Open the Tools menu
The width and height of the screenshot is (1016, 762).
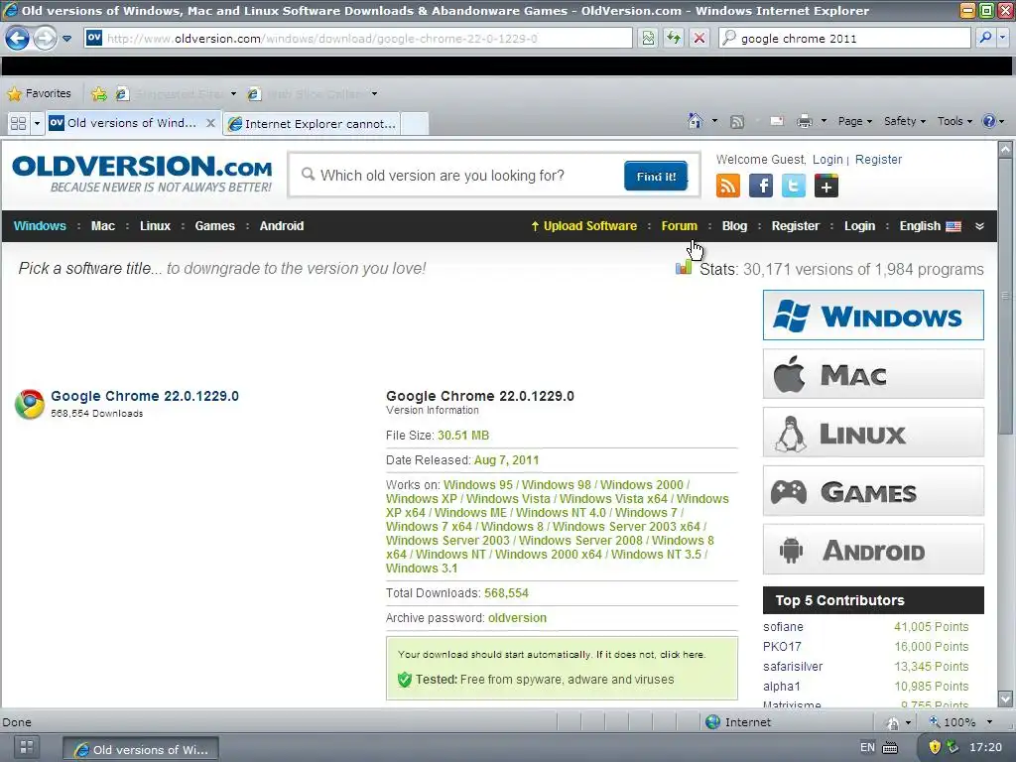coord(954,121)
